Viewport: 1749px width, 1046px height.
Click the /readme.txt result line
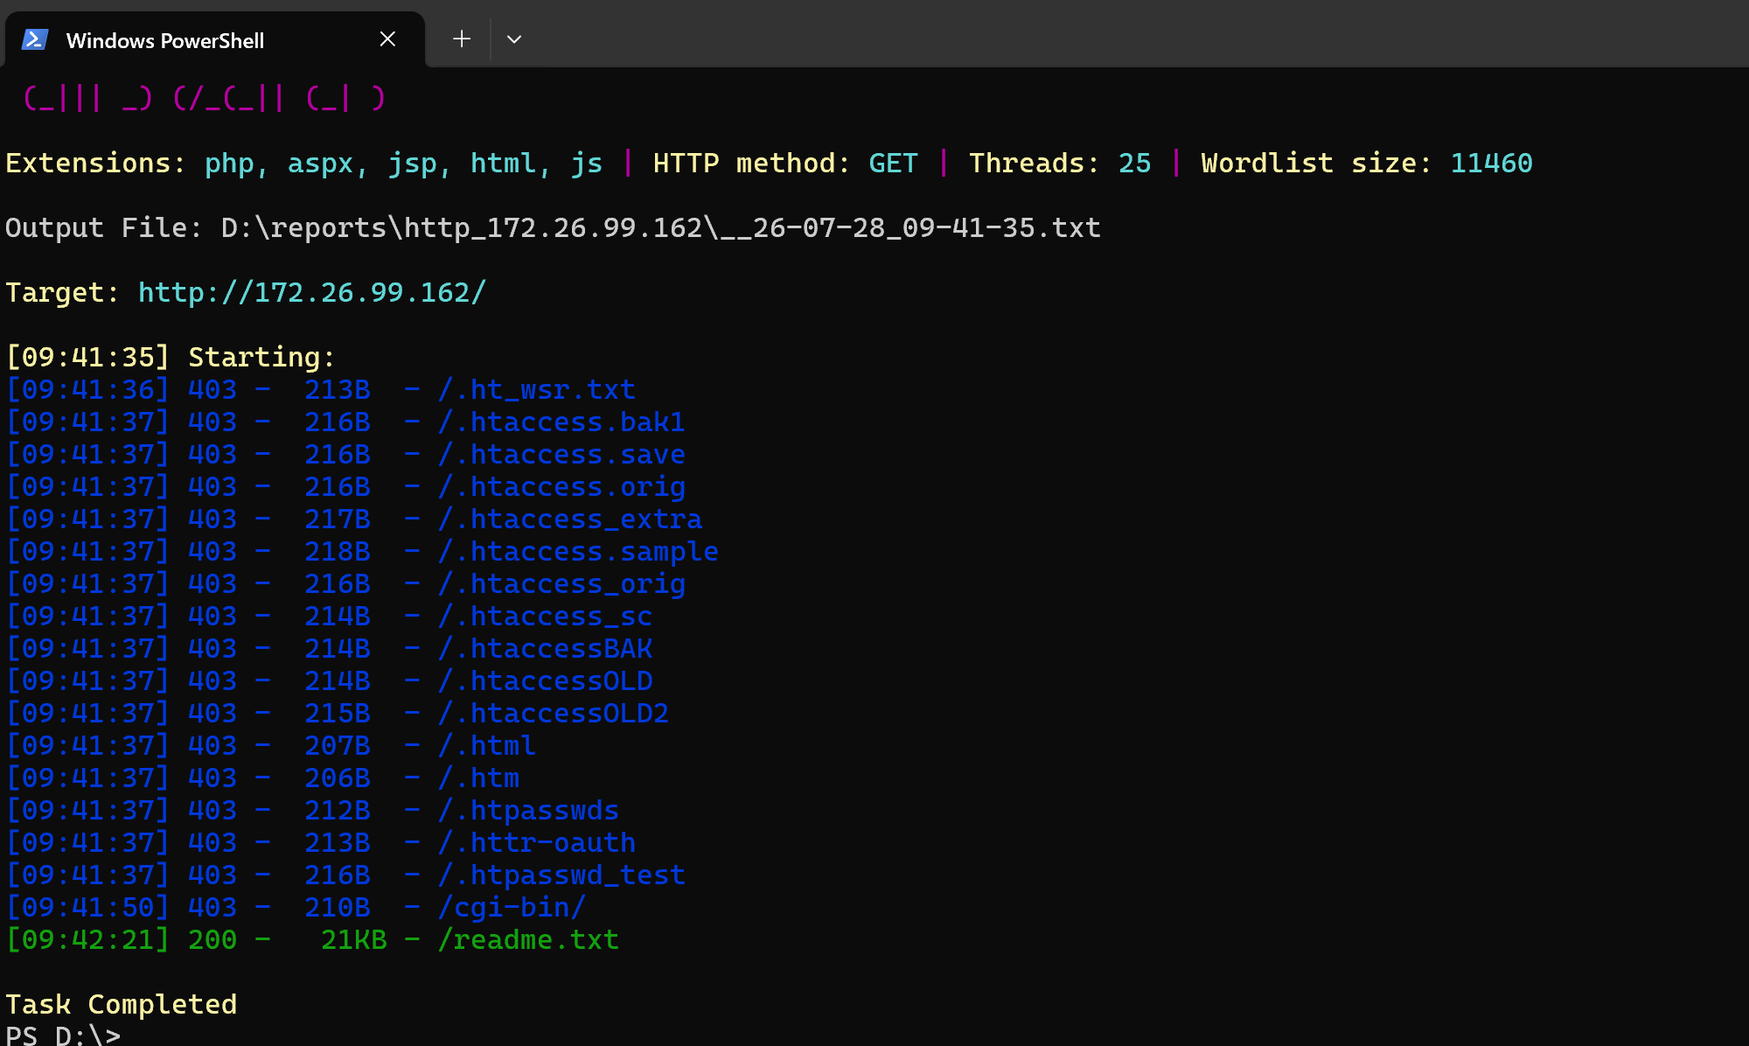312,939
